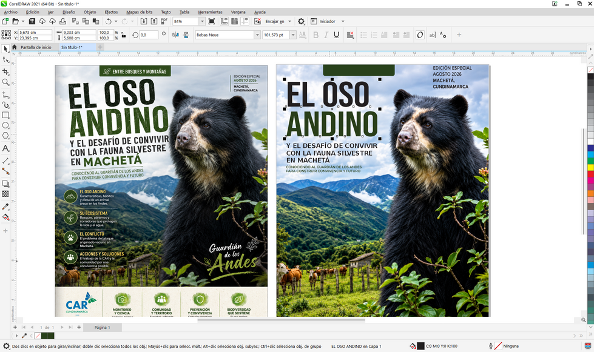This screenshot has width=594, height=352.
Task: Open the Efectos menu
Action: pyautogui.click(x=112, y=12)
